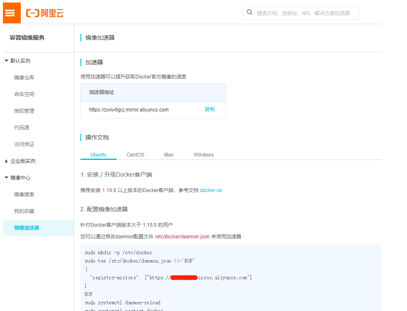Focus the top search input field
Screen dimensions: 407x311
(x=302, y=13)
